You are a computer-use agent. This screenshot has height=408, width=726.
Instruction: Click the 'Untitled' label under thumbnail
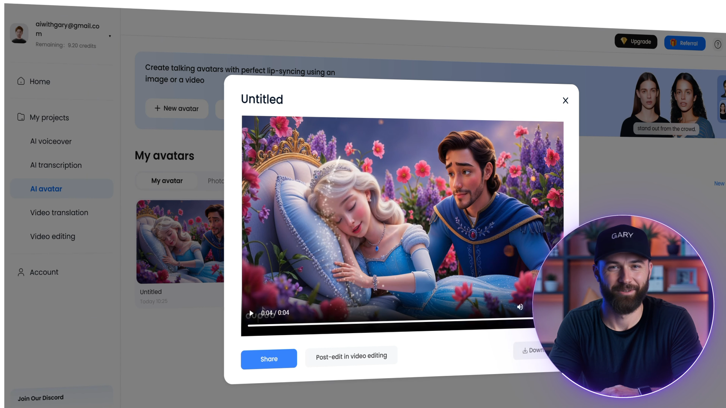(x=151, y=292)
